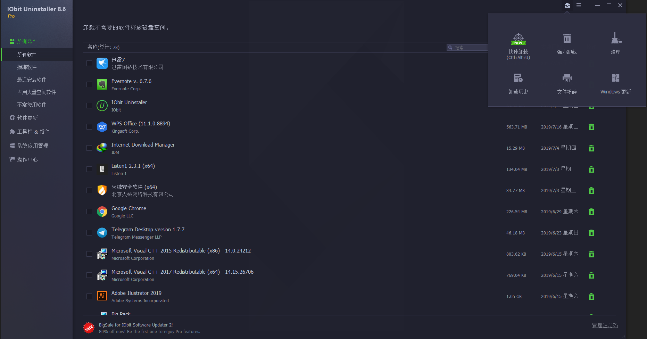Tick the checkbox for Listen1 2.3.1 (x64)
The height and width of the screenshot is (339, 647).
pyautogui.click(x=89, y=169)
